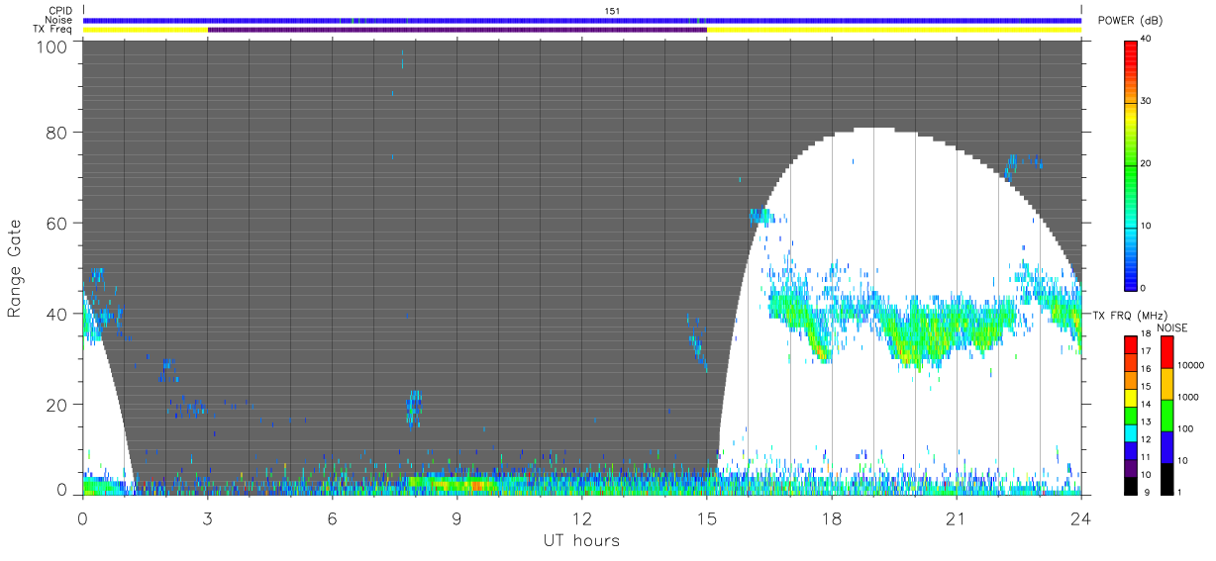Click the '16' label on TX FRQ scale
1216x561 pixels.
[x=1146, y=368]
